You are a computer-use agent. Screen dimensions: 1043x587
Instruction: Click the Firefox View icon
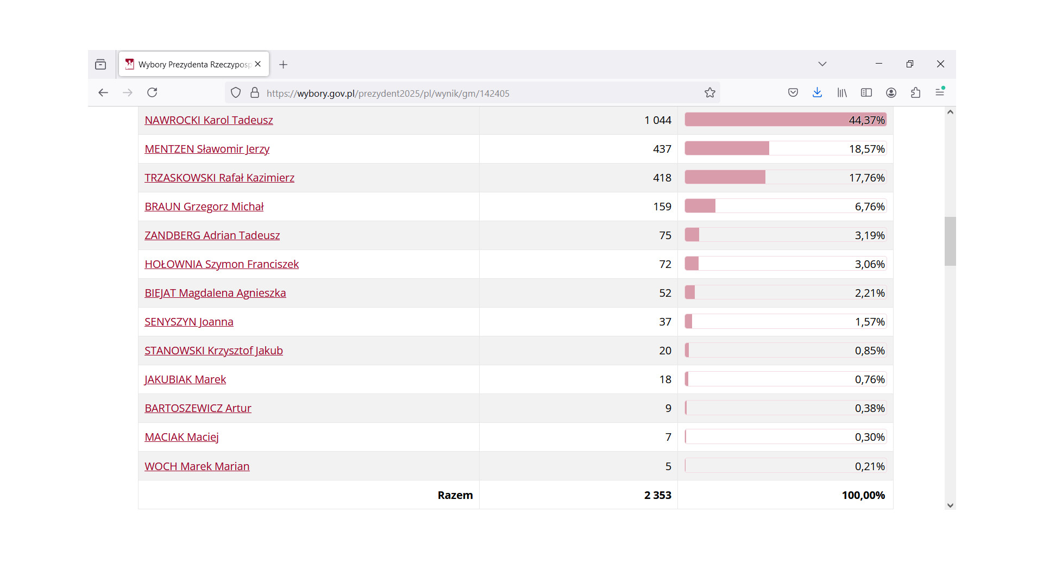point(100,65)
